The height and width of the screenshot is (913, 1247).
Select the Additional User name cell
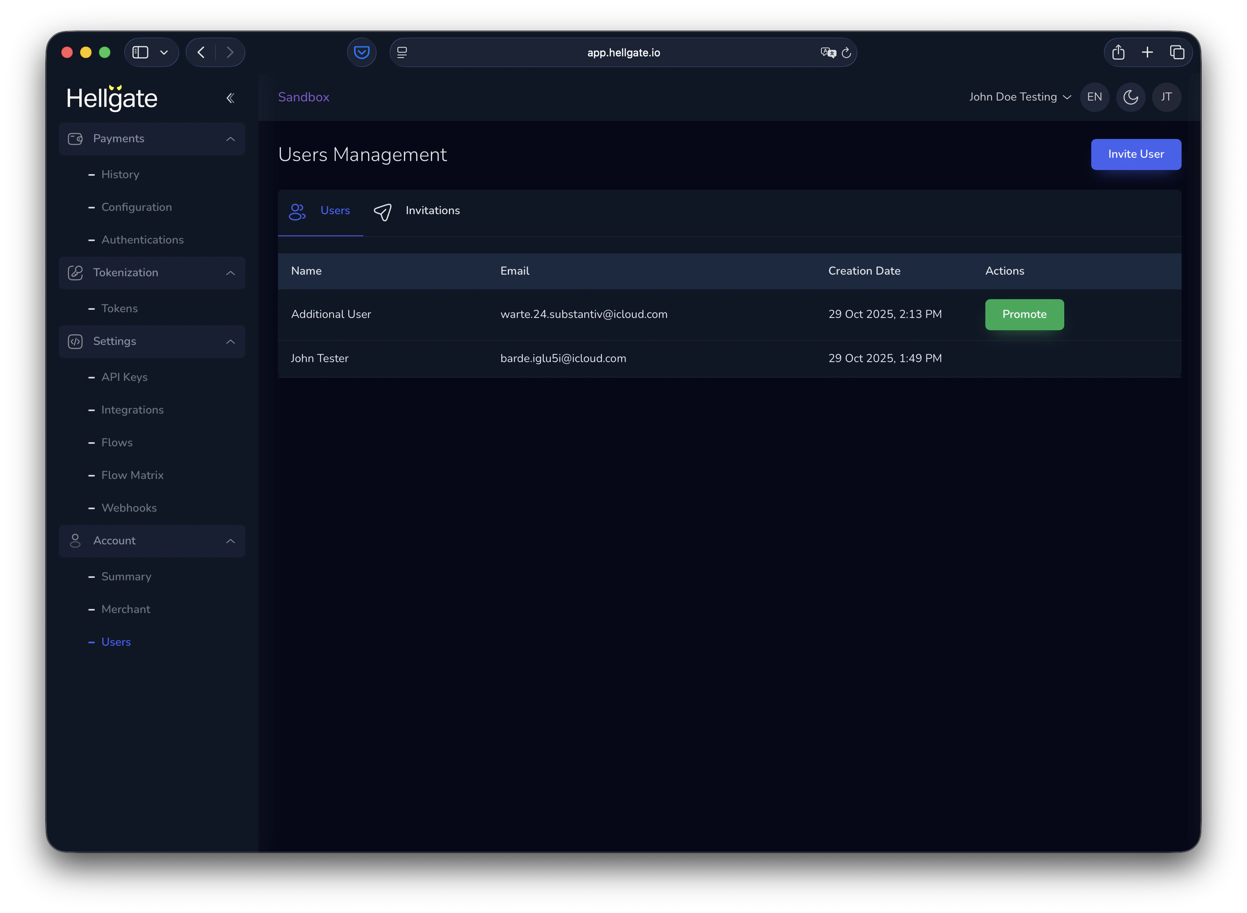tap(331, 314)
